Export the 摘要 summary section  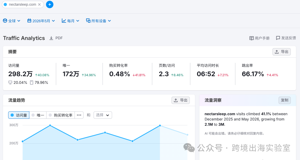281,52
